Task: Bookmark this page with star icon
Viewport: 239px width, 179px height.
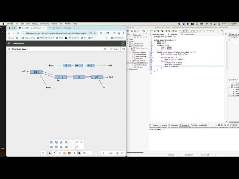Action: pyautogui.click(x=94, y=33)
